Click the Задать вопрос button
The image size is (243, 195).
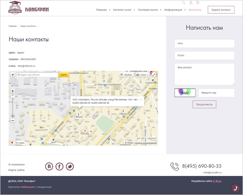coord(221,10)
